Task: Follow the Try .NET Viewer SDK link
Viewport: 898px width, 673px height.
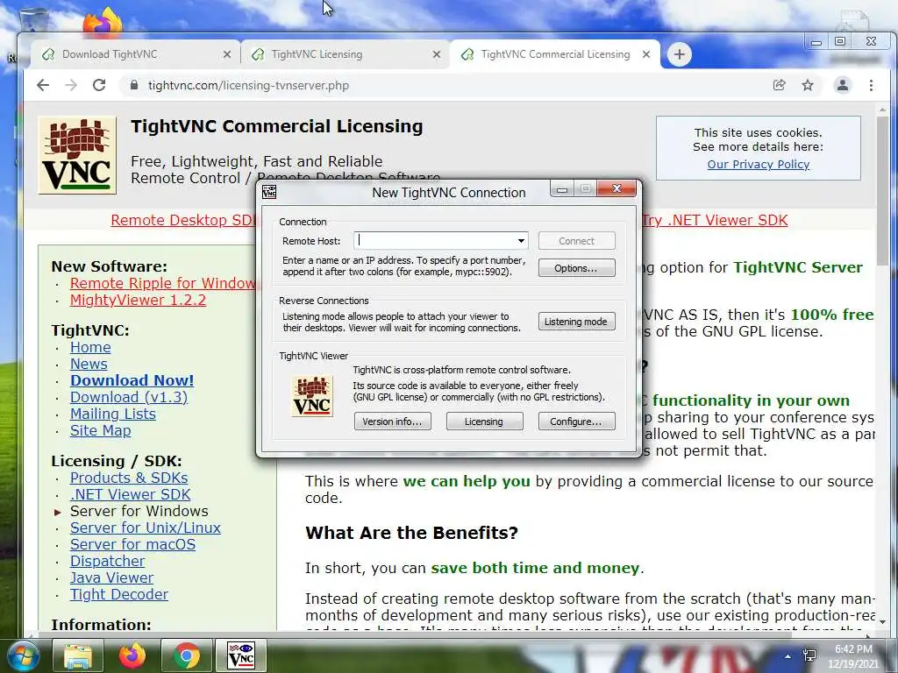Action: pyautogui.click(x=715, y=220)
